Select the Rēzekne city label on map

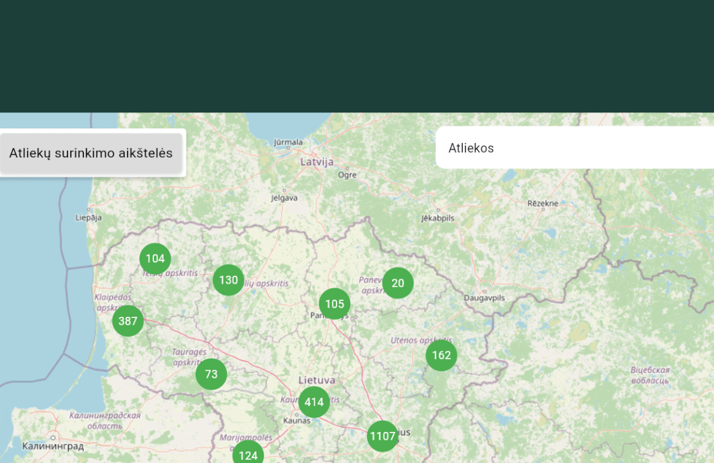[x=543, y=204]
